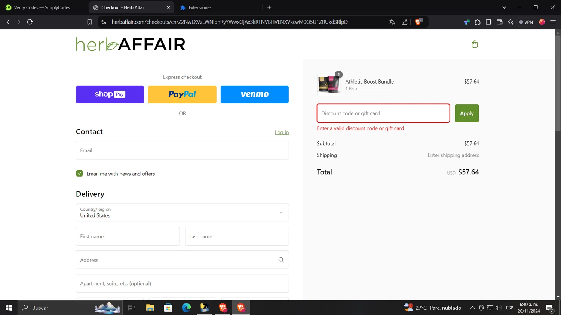
Task: Click the Apartment, suite field
Action: pos(183,283)
